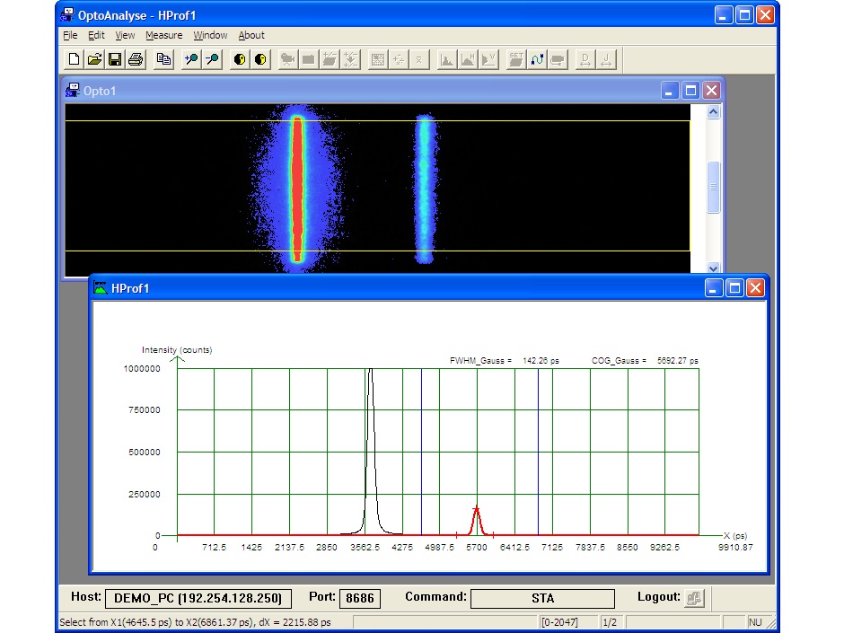Click the Opto1 vertical scrollbar thumb
The height and width of the screenshot is (633, 844).
point(713,187)
